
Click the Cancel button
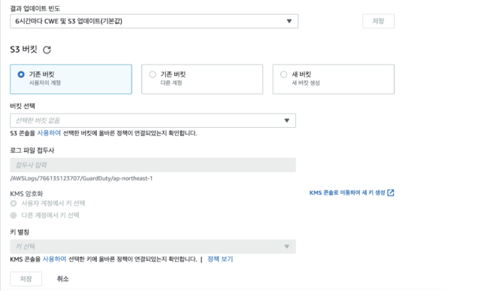[x=62, y=279]
